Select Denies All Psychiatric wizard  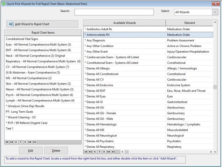tap(148, 141)
